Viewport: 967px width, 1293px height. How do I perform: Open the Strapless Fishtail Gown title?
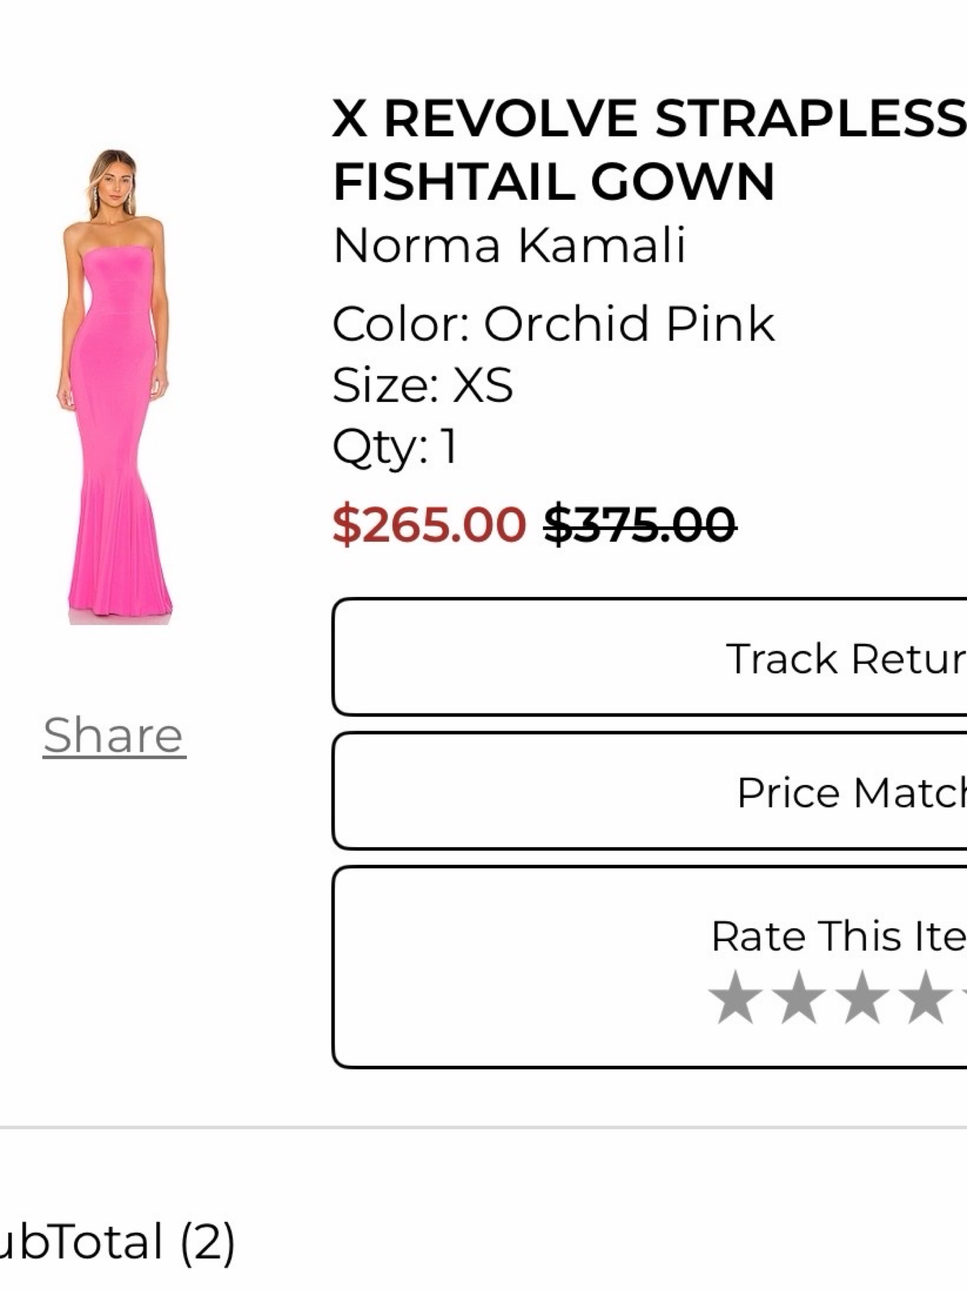click(649, 150)
